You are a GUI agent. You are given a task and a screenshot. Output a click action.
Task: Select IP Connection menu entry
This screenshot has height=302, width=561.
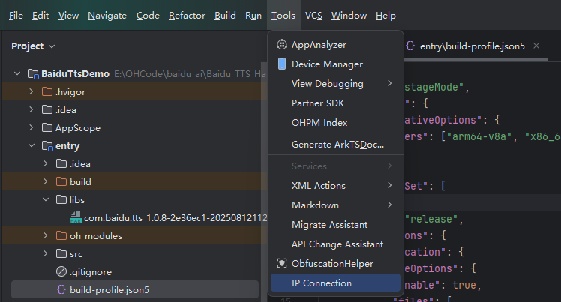(x=335, y=283)
